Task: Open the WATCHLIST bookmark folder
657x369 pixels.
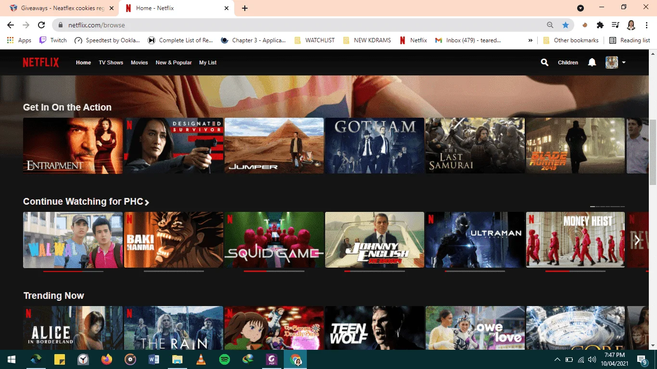Action: point(315,40)
